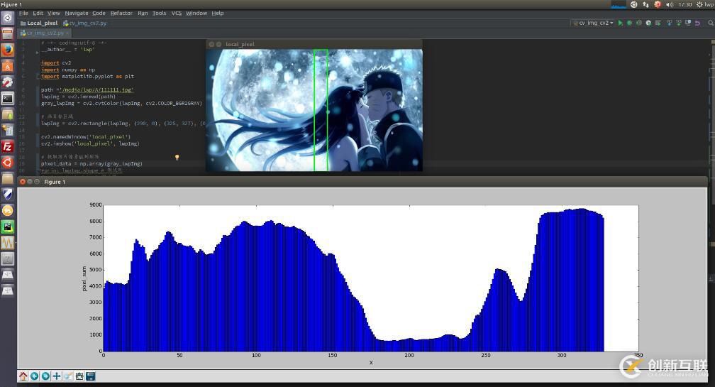
Task: Open the Edit menu
Action: (38, 13)
